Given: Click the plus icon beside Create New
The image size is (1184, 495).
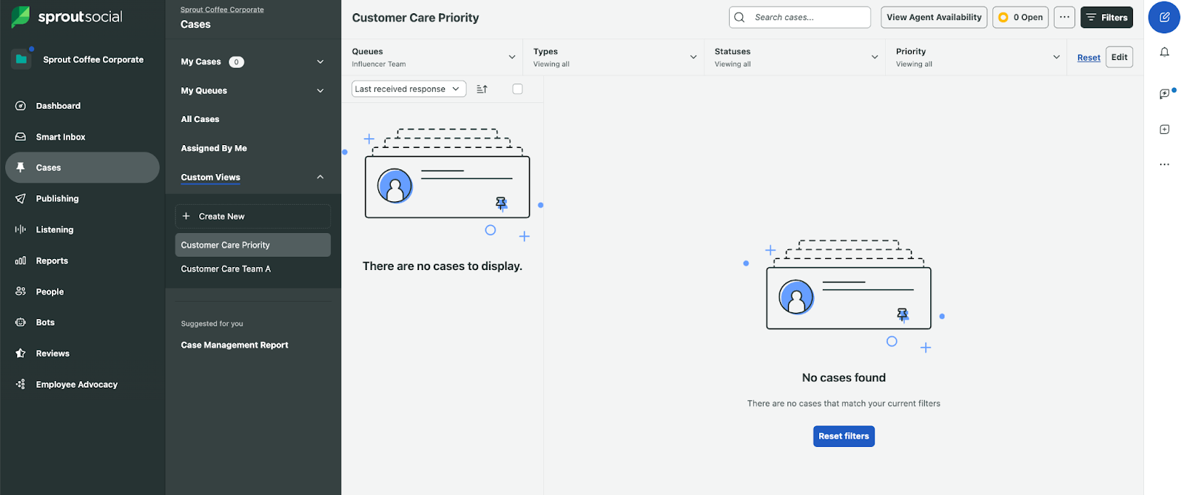Looking at the screenshot, I should pyautogui.click(x=186, y=217).
